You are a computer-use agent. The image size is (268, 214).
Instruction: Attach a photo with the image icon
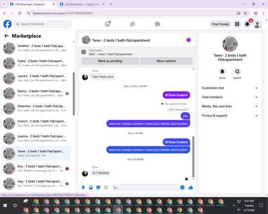(91, 187)
